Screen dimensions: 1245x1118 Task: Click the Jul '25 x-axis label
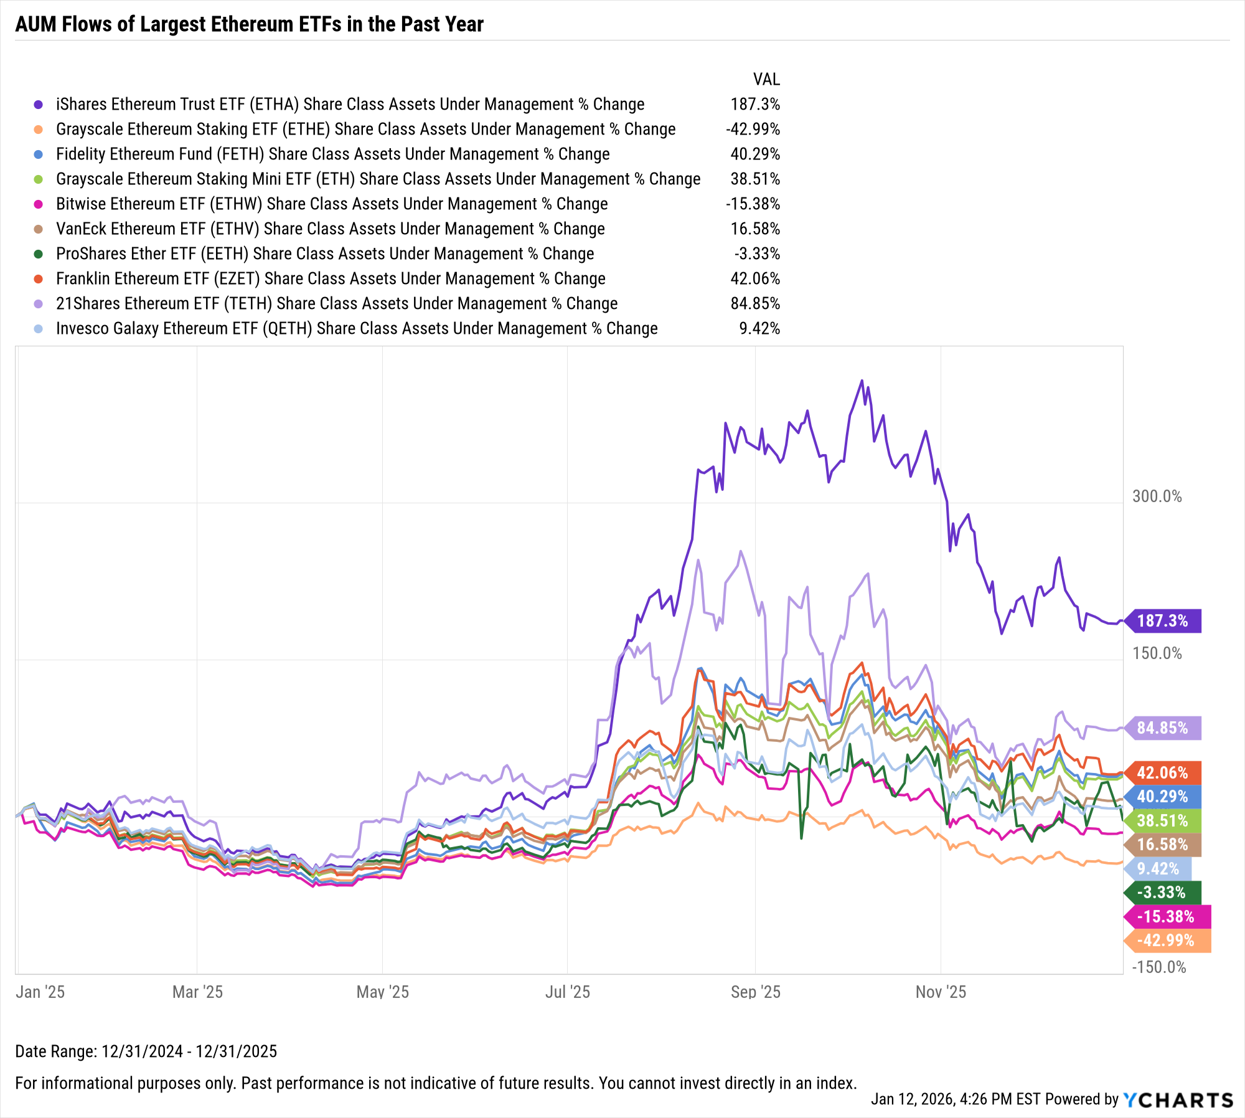pyautogui.click(x=567, y=992)
